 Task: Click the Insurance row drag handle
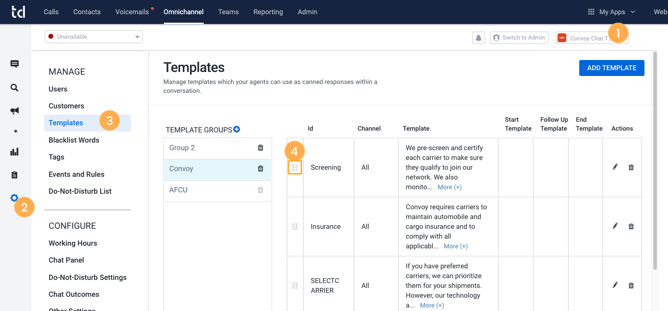tap(295, 227)
